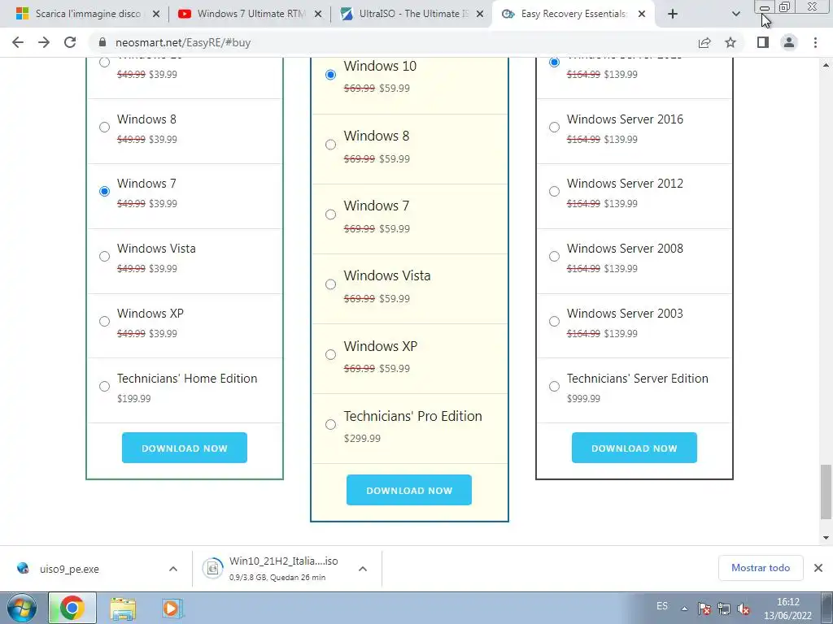Switch to UltraISO tab
The height and width of the screenshot is (624, 833).
point(412,14)
